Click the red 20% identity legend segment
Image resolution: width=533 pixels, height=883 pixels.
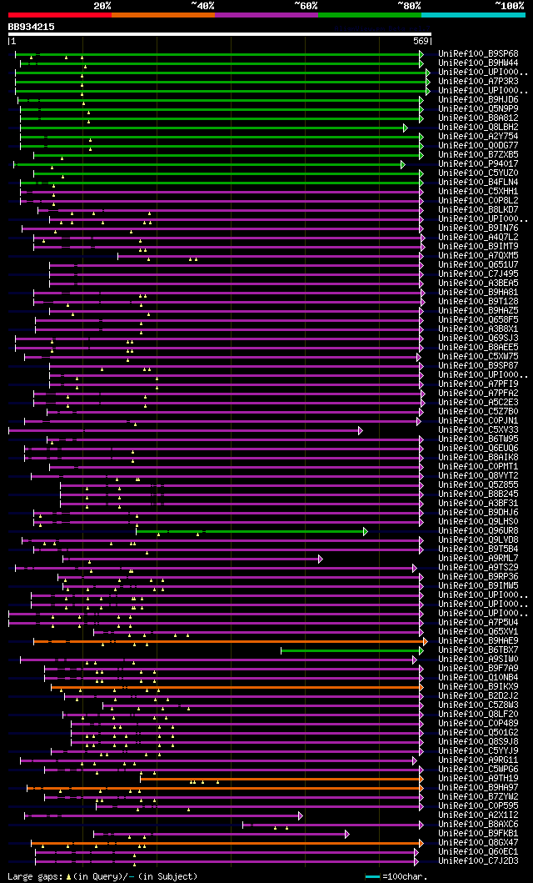coord(60,15)
